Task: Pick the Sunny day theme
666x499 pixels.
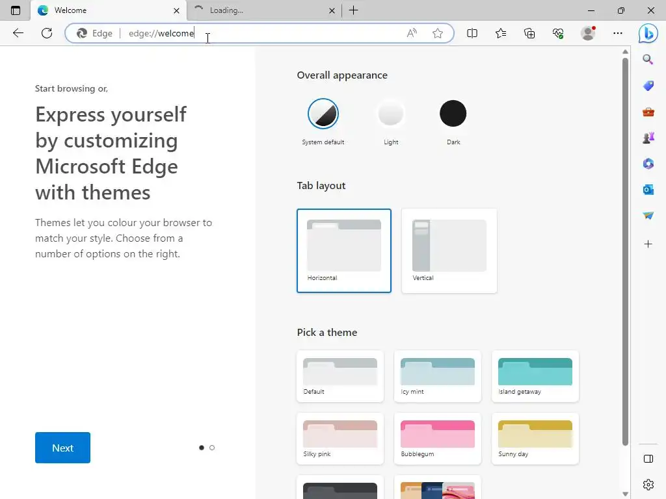Action: (x=535, y=439)
